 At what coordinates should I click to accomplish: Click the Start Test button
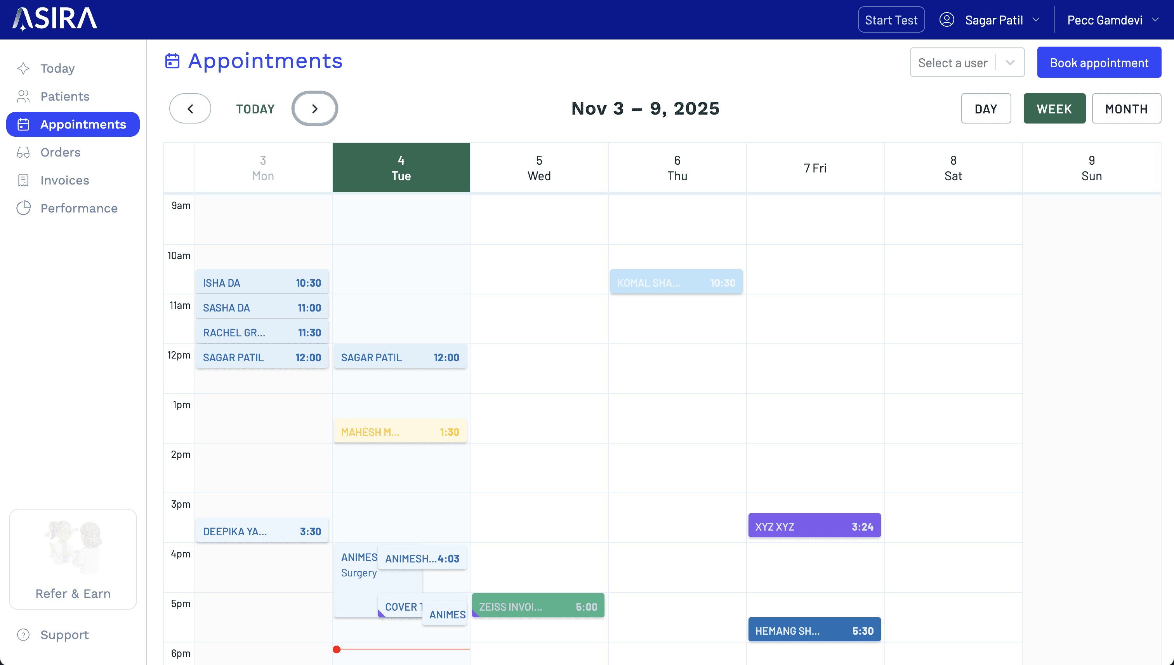point(891,20)
